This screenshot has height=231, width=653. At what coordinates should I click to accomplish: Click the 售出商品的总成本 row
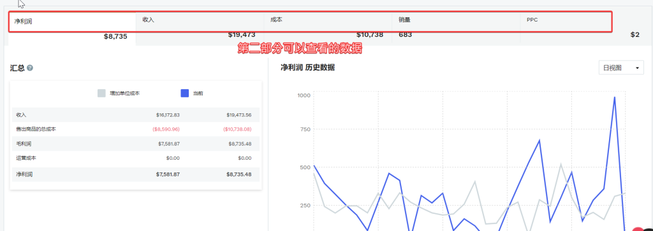(136, 129)
